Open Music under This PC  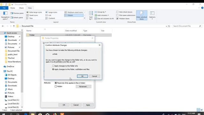[x=10, y=89]
